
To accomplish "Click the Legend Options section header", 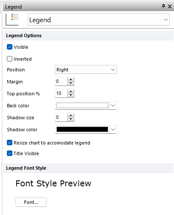I will tap(88, 35).
